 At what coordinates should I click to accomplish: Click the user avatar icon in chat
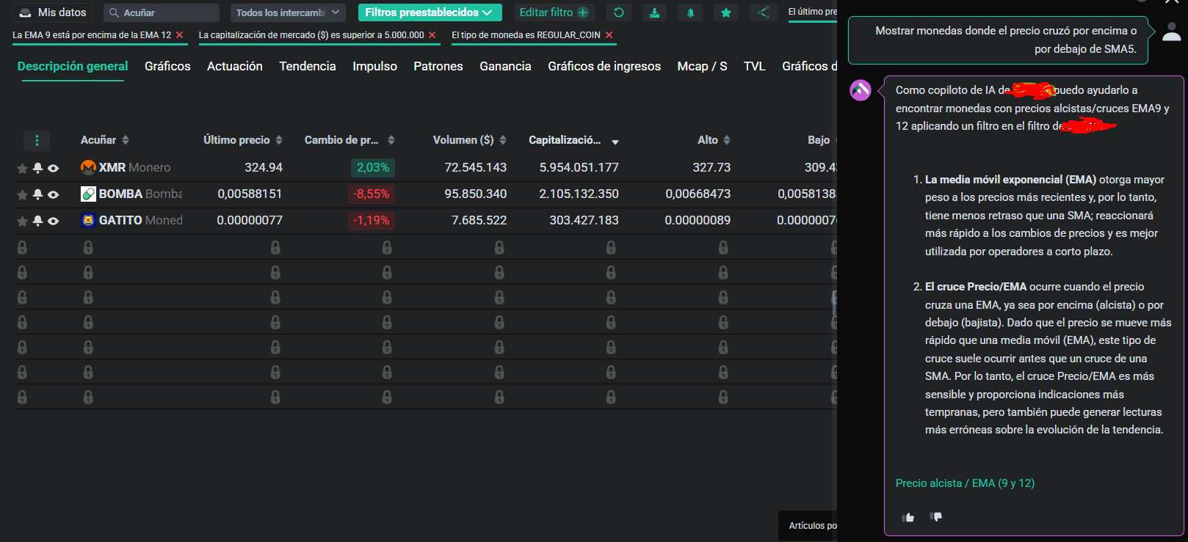click(x=1172, y=31)
